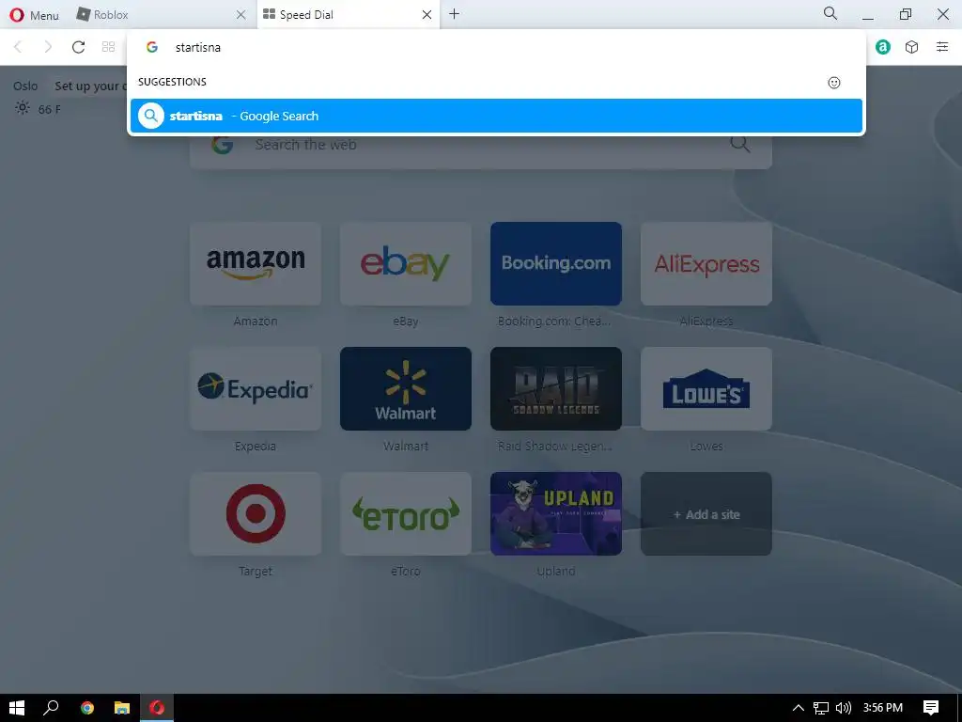Reload the page with refresh icon
Viewport: 962px width, 722px height.
click(x=78, y=47)
